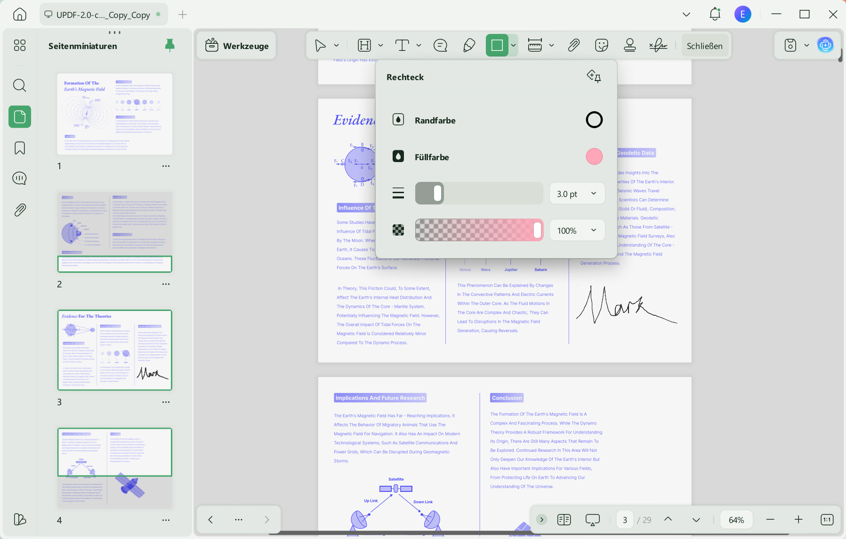Open the stamp tool
This screenshot has width=846, height=539.
[630, 45]
